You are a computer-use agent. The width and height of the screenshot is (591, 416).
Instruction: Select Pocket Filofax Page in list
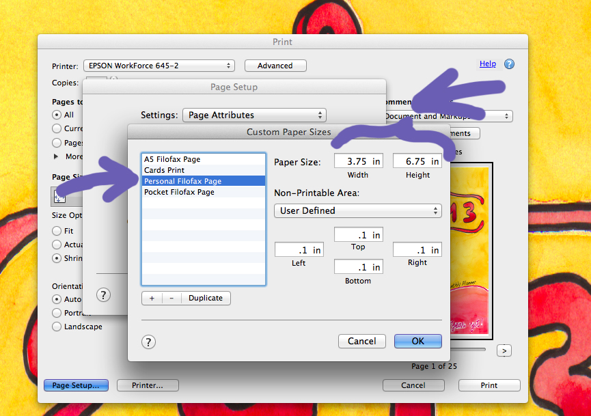tap(179, 192)
